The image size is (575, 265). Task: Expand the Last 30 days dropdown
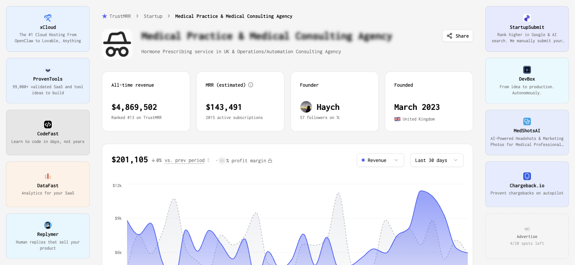pyautogui.click(x=437, y=160)
